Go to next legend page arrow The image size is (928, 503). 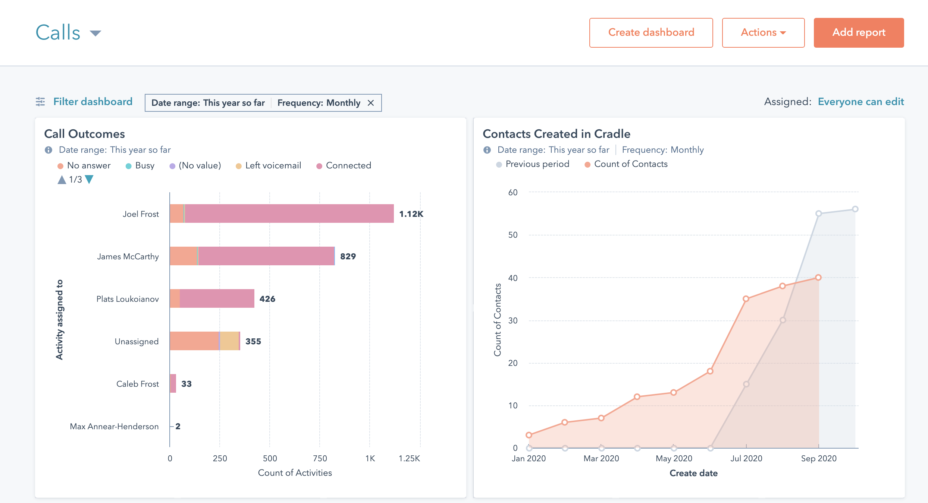click(x=89, y=180)
